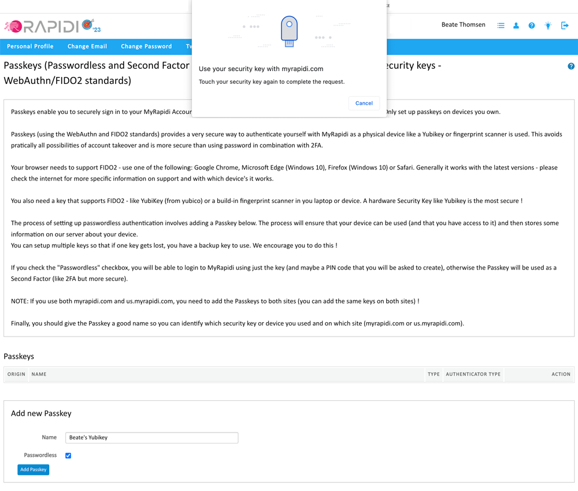Click the 'Add new Passkey' heading
The width and height of the screenshot is (578, 491).
(41, 414)
